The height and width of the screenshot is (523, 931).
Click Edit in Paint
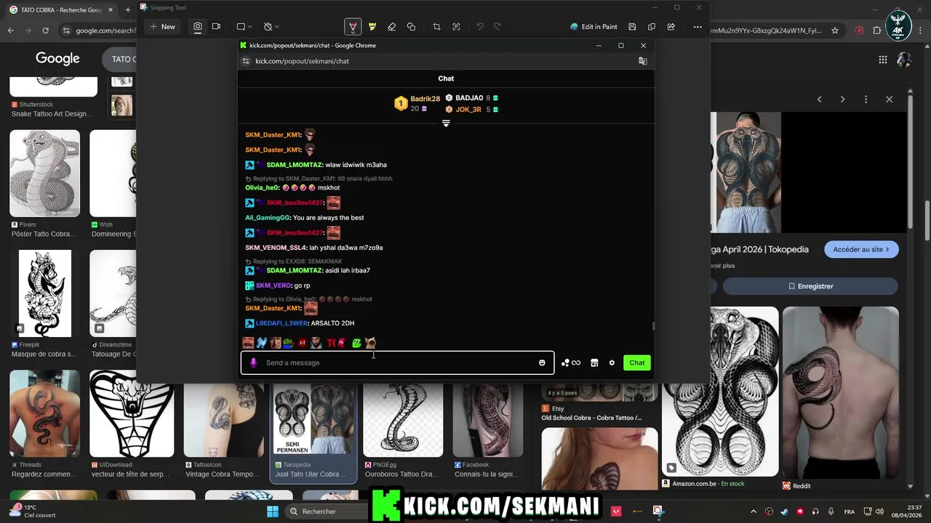tap(594, 27)
